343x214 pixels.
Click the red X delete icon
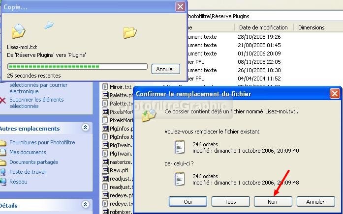pyautogui.click(x=3, y=100)
